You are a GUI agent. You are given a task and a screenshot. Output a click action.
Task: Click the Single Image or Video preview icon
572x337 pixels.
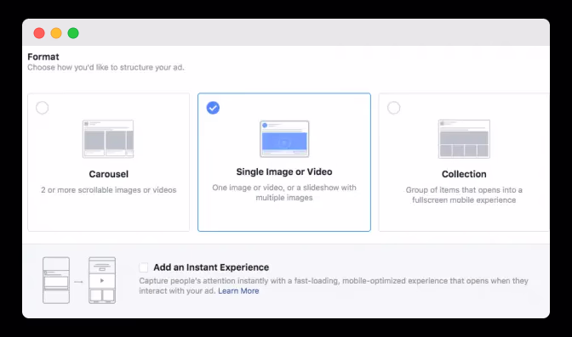(x=284, y=138)
